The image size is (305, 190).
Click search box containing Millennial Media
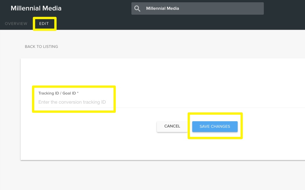(x=197, y=8)
